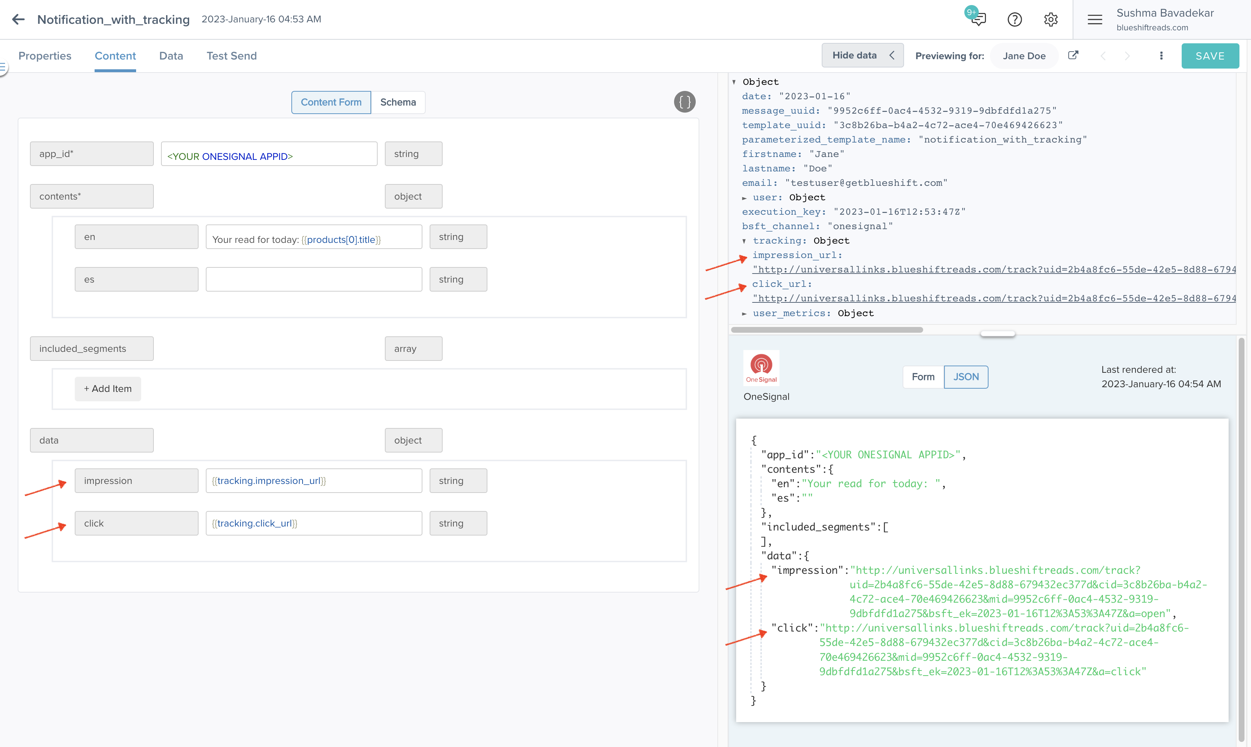Expand the user Object node
Viewport: 1251px width, 747px height.
point(745,197)
